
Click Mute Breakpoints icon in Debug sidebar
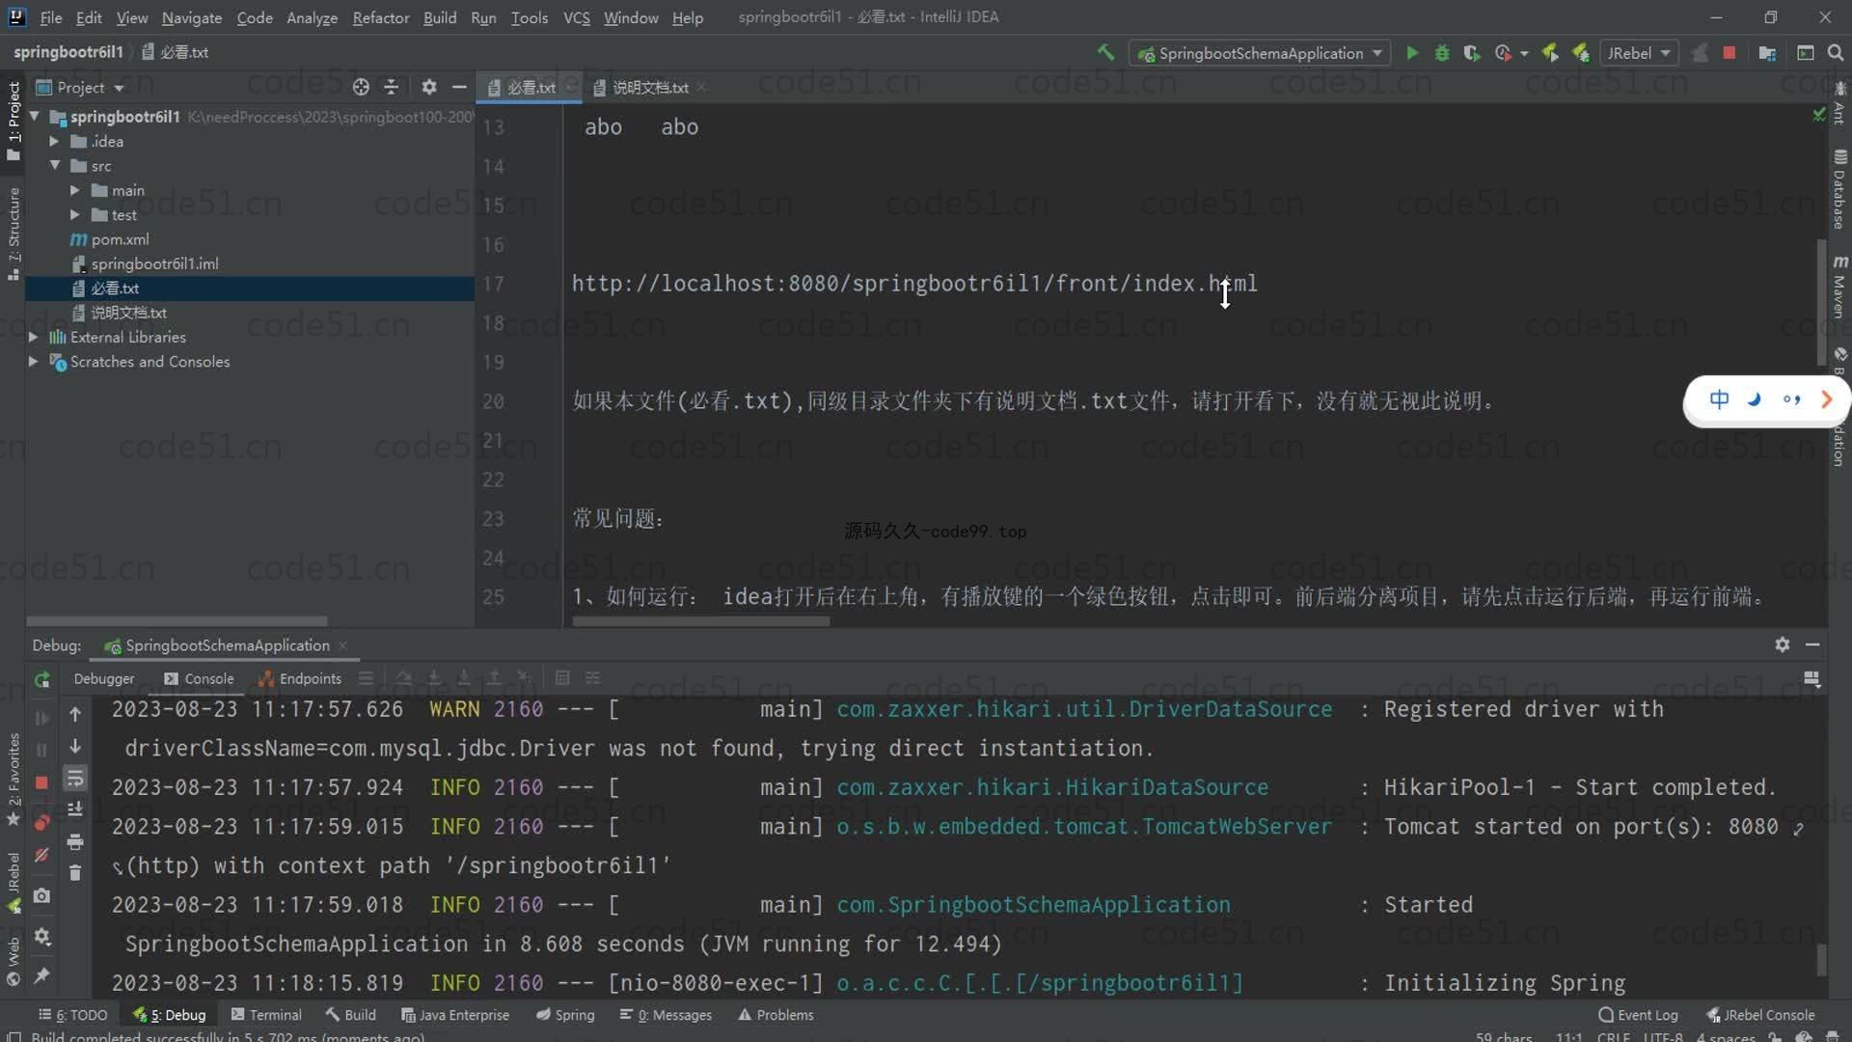click(41, 855)
